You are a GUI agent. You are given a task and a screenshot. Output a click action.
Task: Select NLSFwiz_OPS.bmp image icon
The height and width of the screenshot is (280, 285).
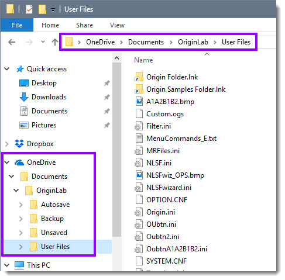click(139, 175)
